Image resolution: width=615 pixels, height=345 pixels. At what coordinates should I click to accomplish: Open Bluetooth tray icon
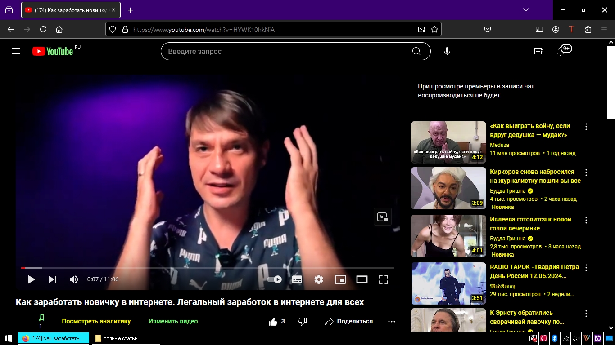click(x=555, y=338)
